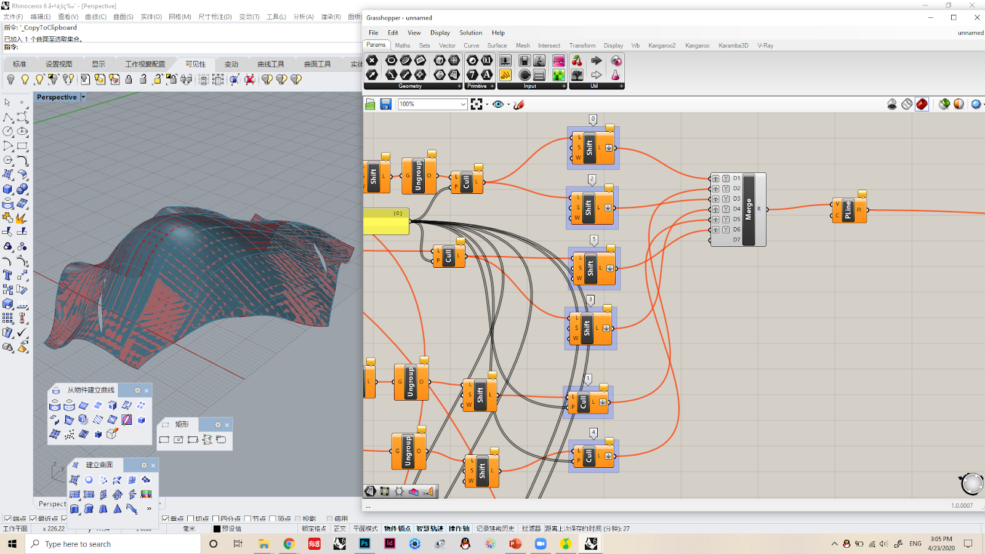Screen dimensions: 985x554
Task: Select the sketch brush icon on Grasshopper canvas toolbar
Action: coord(519,105)
